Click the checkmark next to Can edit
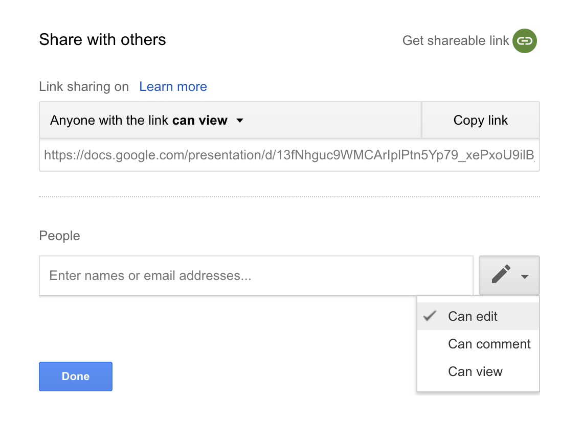The height and width of the screenshot is (423, 582). click(429, 316)
